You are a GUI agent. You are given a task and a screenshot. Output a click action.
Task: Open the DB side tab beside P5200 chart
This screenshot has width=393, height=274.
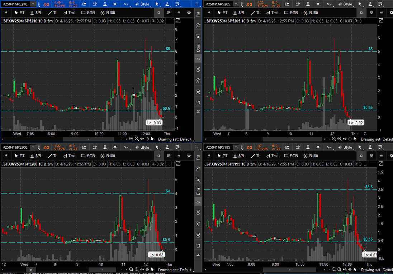pos(198,235)
